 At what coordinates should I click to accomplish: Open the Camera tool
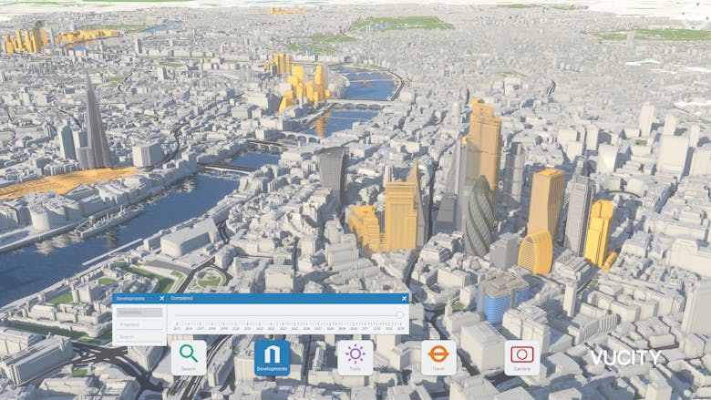coord(521,356)
